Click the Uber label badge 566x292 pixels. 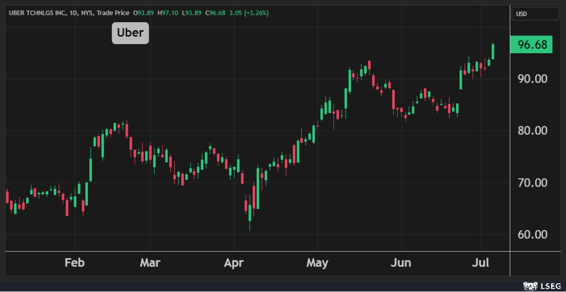(x=130, y=33)
